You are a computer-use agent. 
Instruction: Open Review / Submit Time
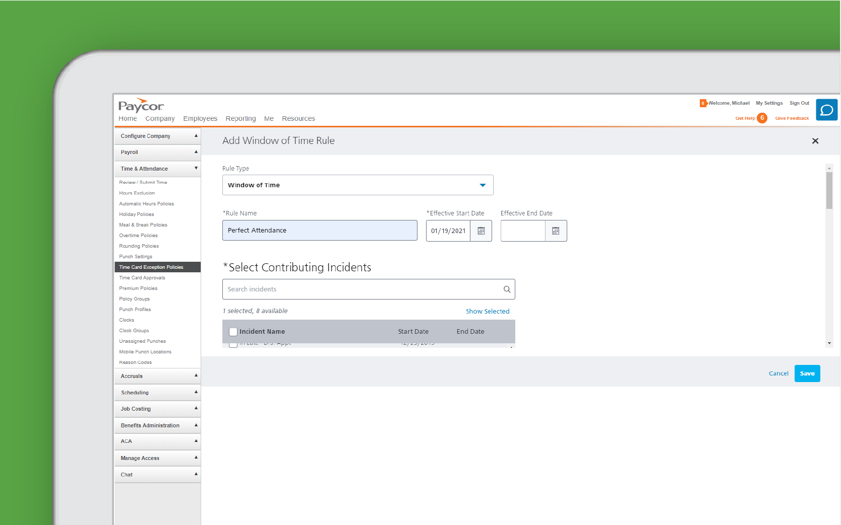coord(143,183)
